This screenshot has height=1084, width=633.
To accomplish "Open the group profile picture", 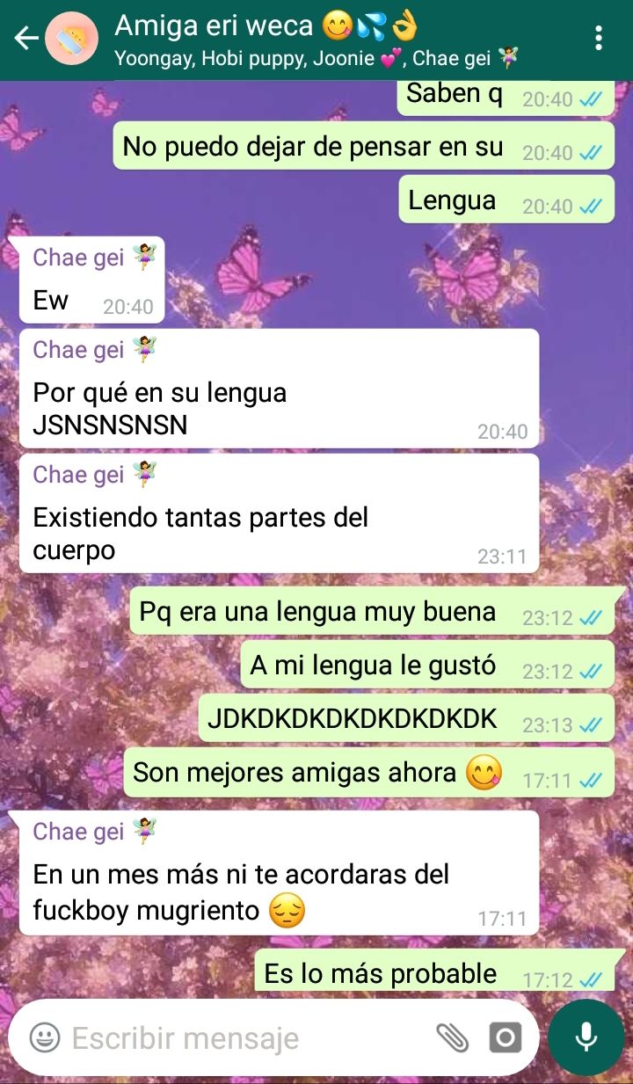I will [72, 39].
